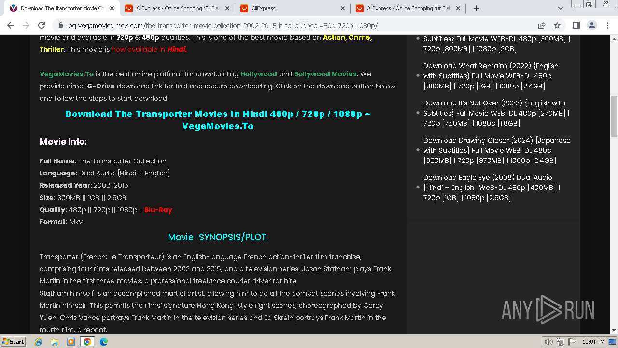Open Microsoft Edge from taskbar
The image size is (618, 348).
(x=104, y=342)
